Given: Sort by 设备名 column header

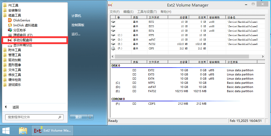Looking at the screenshot, I should click(245, 17).
